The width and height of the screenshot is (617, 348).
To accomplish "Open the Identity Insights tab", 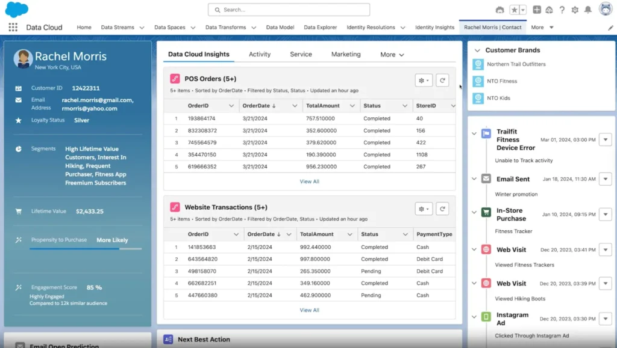I will coord(435,27).
